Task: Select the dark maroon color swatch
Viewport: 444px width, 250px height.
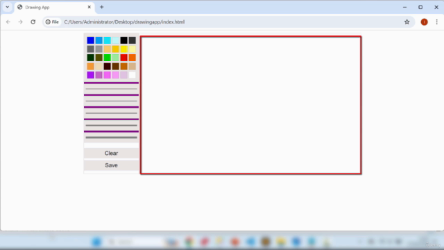Action: 108,67
